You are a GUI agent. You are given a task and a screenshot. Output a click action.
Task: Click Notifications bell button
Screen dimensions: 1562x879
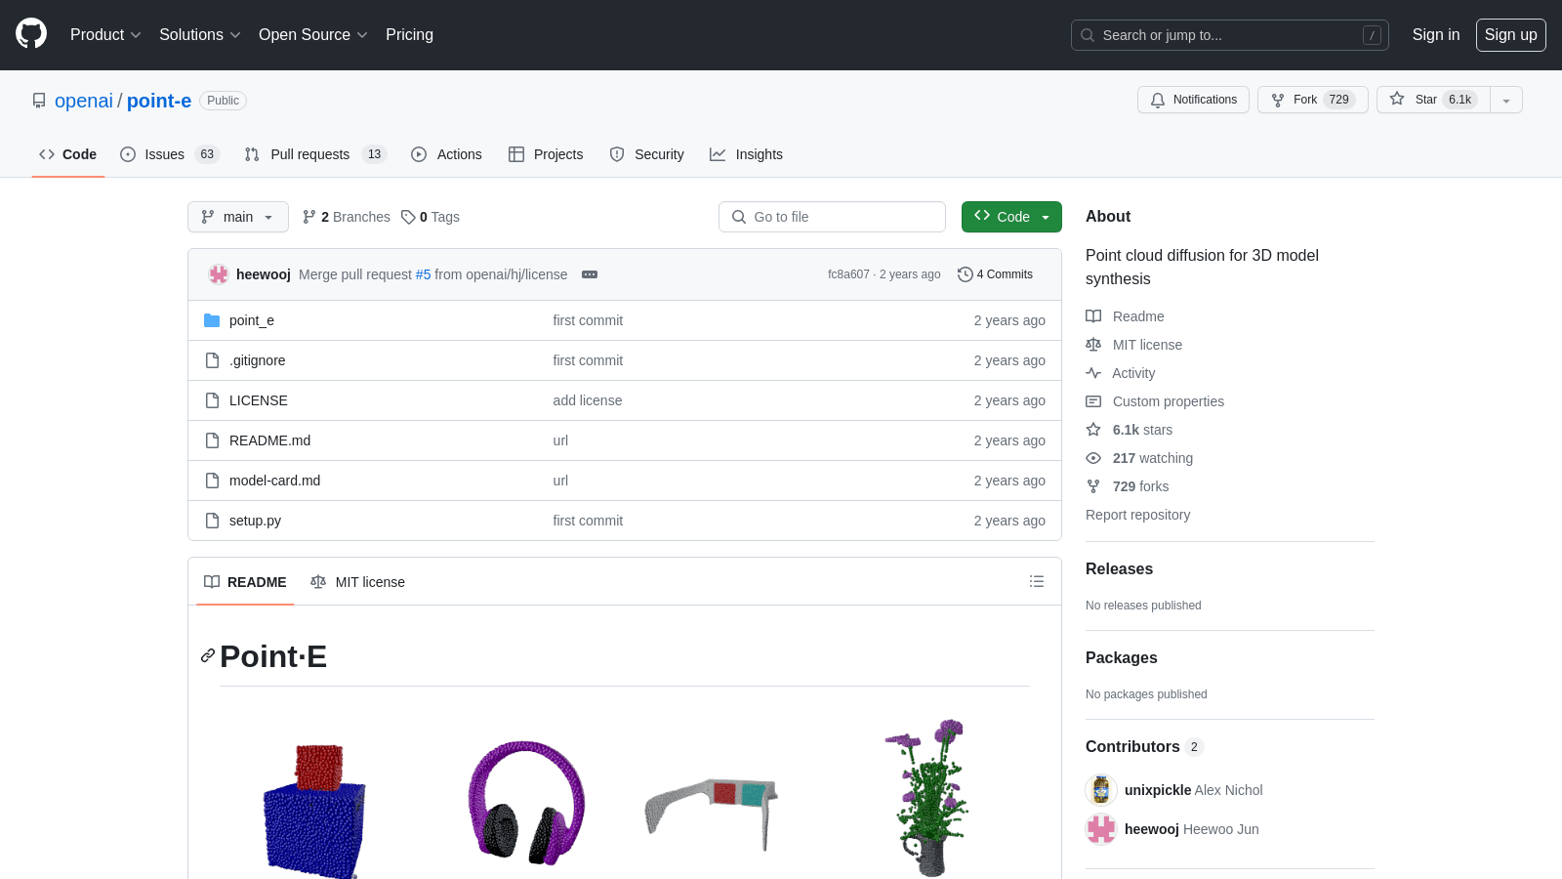pyautogui.click(x=1193, y=100)
